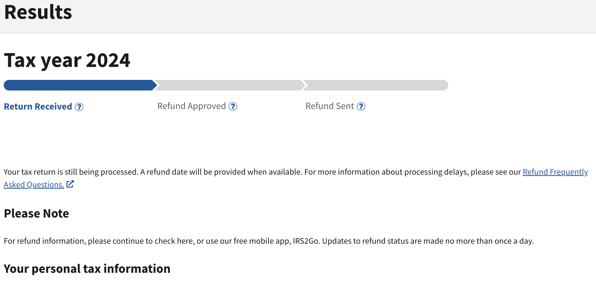Click help icon beside Return Received
Screen dimensions: 596x281
79,107
